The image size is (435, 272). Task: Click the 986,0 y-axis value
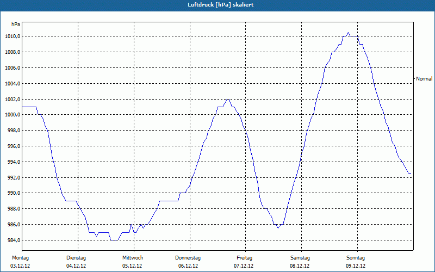point(13,225)
